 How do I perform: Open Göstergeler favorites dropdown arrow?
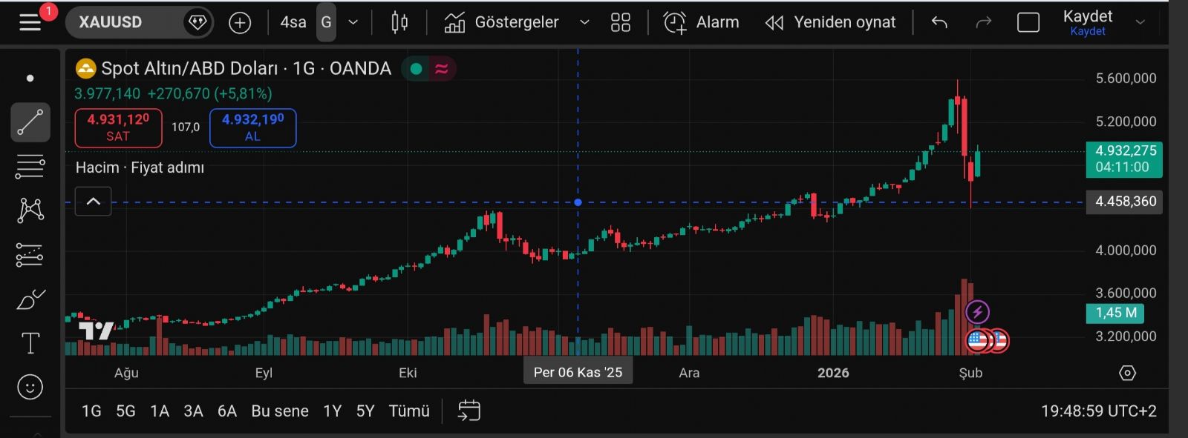[x=584, y=23]
